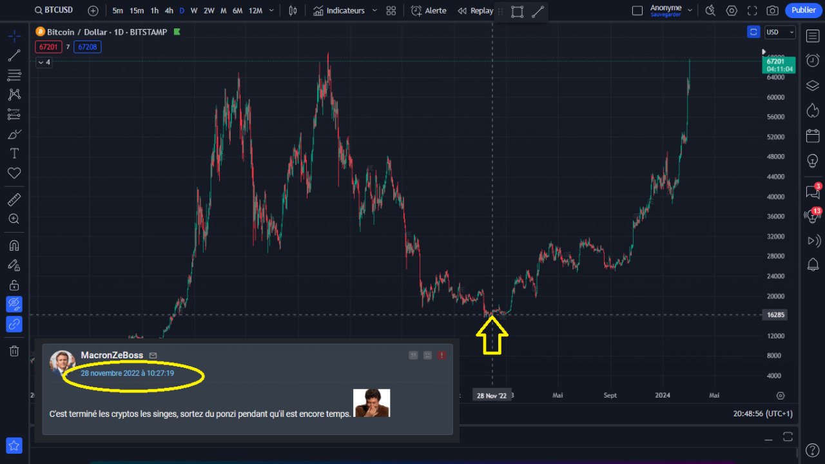Viewport: 825px width, 464px height.
Task: Open the notifications bell panel
Action: click(813, 264)
